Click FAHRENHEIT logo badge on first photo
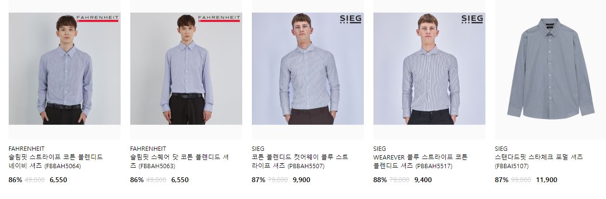 pyautogui.click(x=97, y=18)
